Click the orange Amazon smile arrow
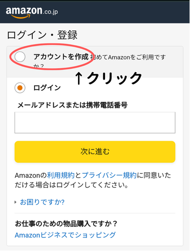Viewport: 190px width, 251px height. pos(21,16)
